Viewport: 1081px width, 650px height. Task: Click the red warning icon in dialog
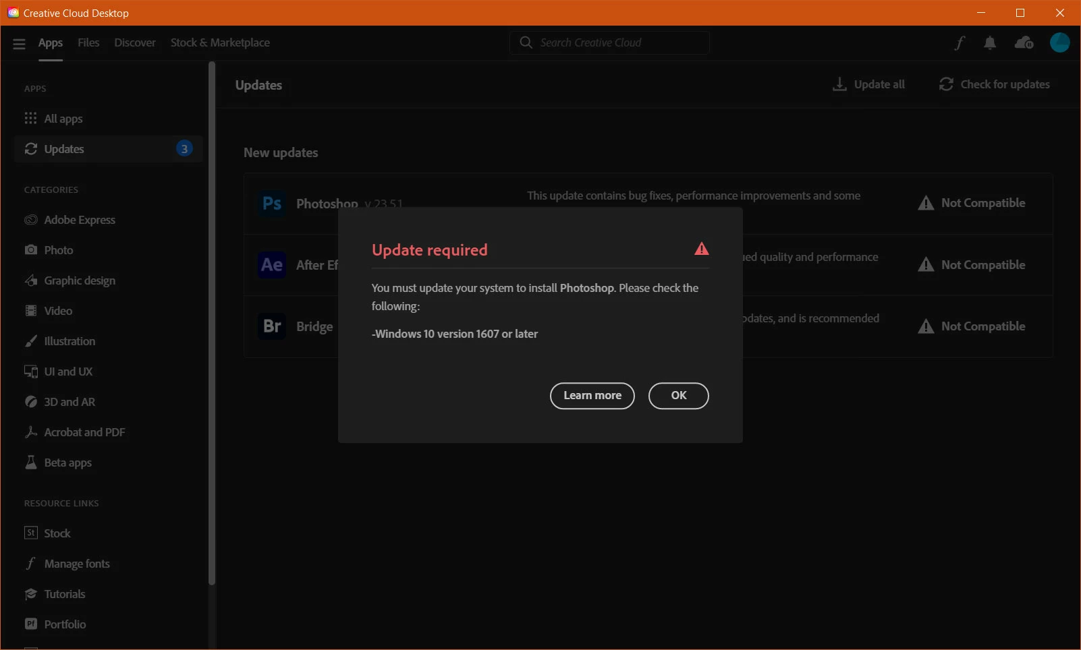(702, 249)
